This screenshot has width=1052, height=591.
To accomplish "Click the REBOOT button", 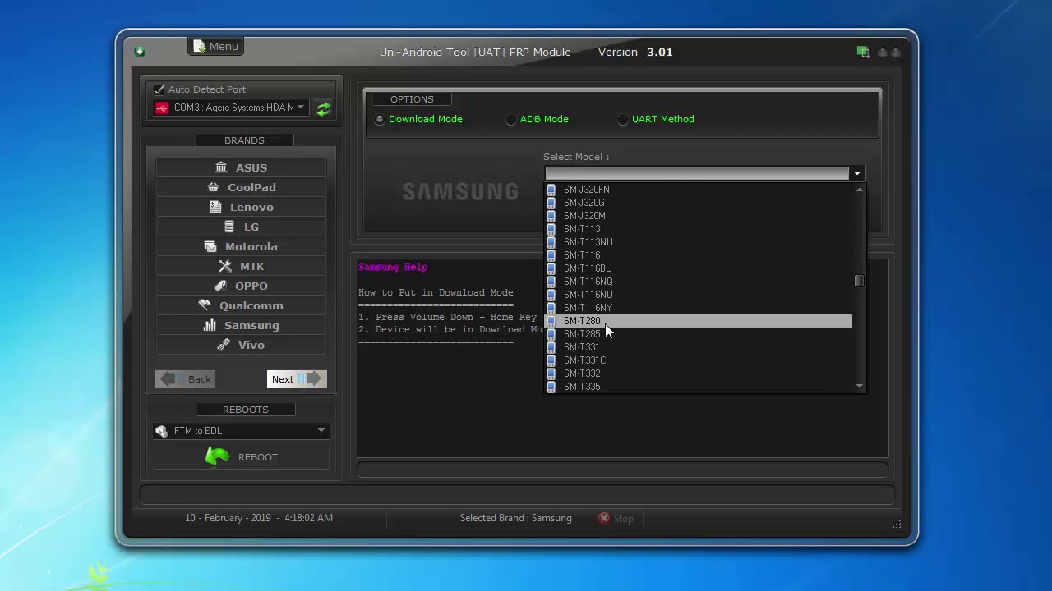I will tap(241, 457).
